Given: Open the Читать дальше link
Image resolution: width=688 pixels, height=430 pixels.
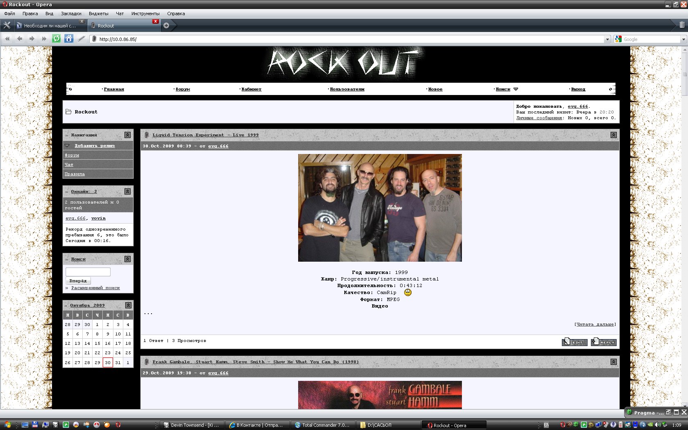Looking at the screenshot, I should click(x=595, y=324).
